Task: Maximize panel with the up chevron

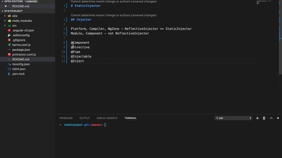Action: point(271,118)
